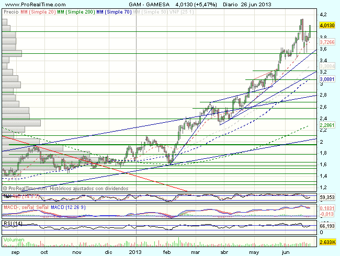Click the 2013 year marker on timeline
The image size is (340, 256).
(x=135, y=251)
